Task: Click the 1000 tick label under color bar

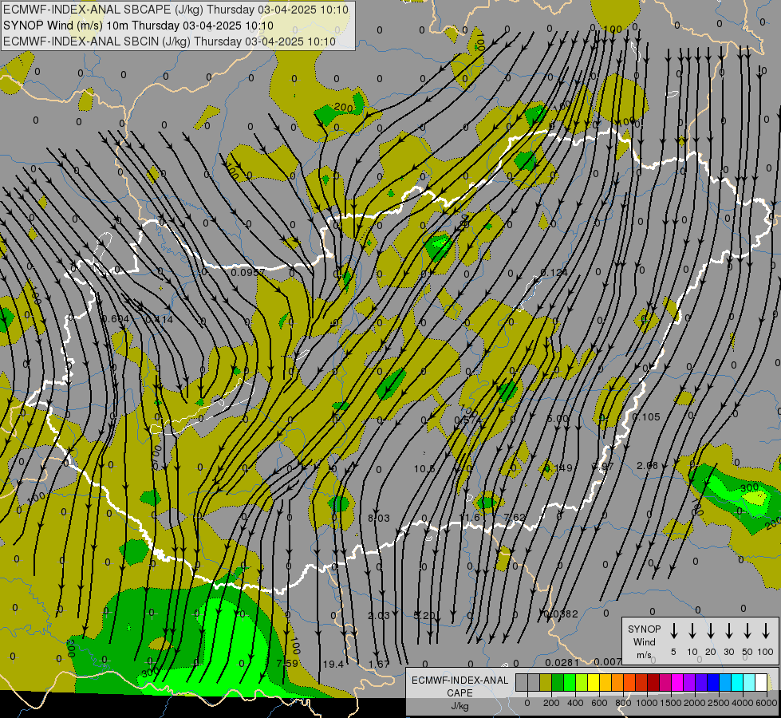Action: click(x=647, y=703)
